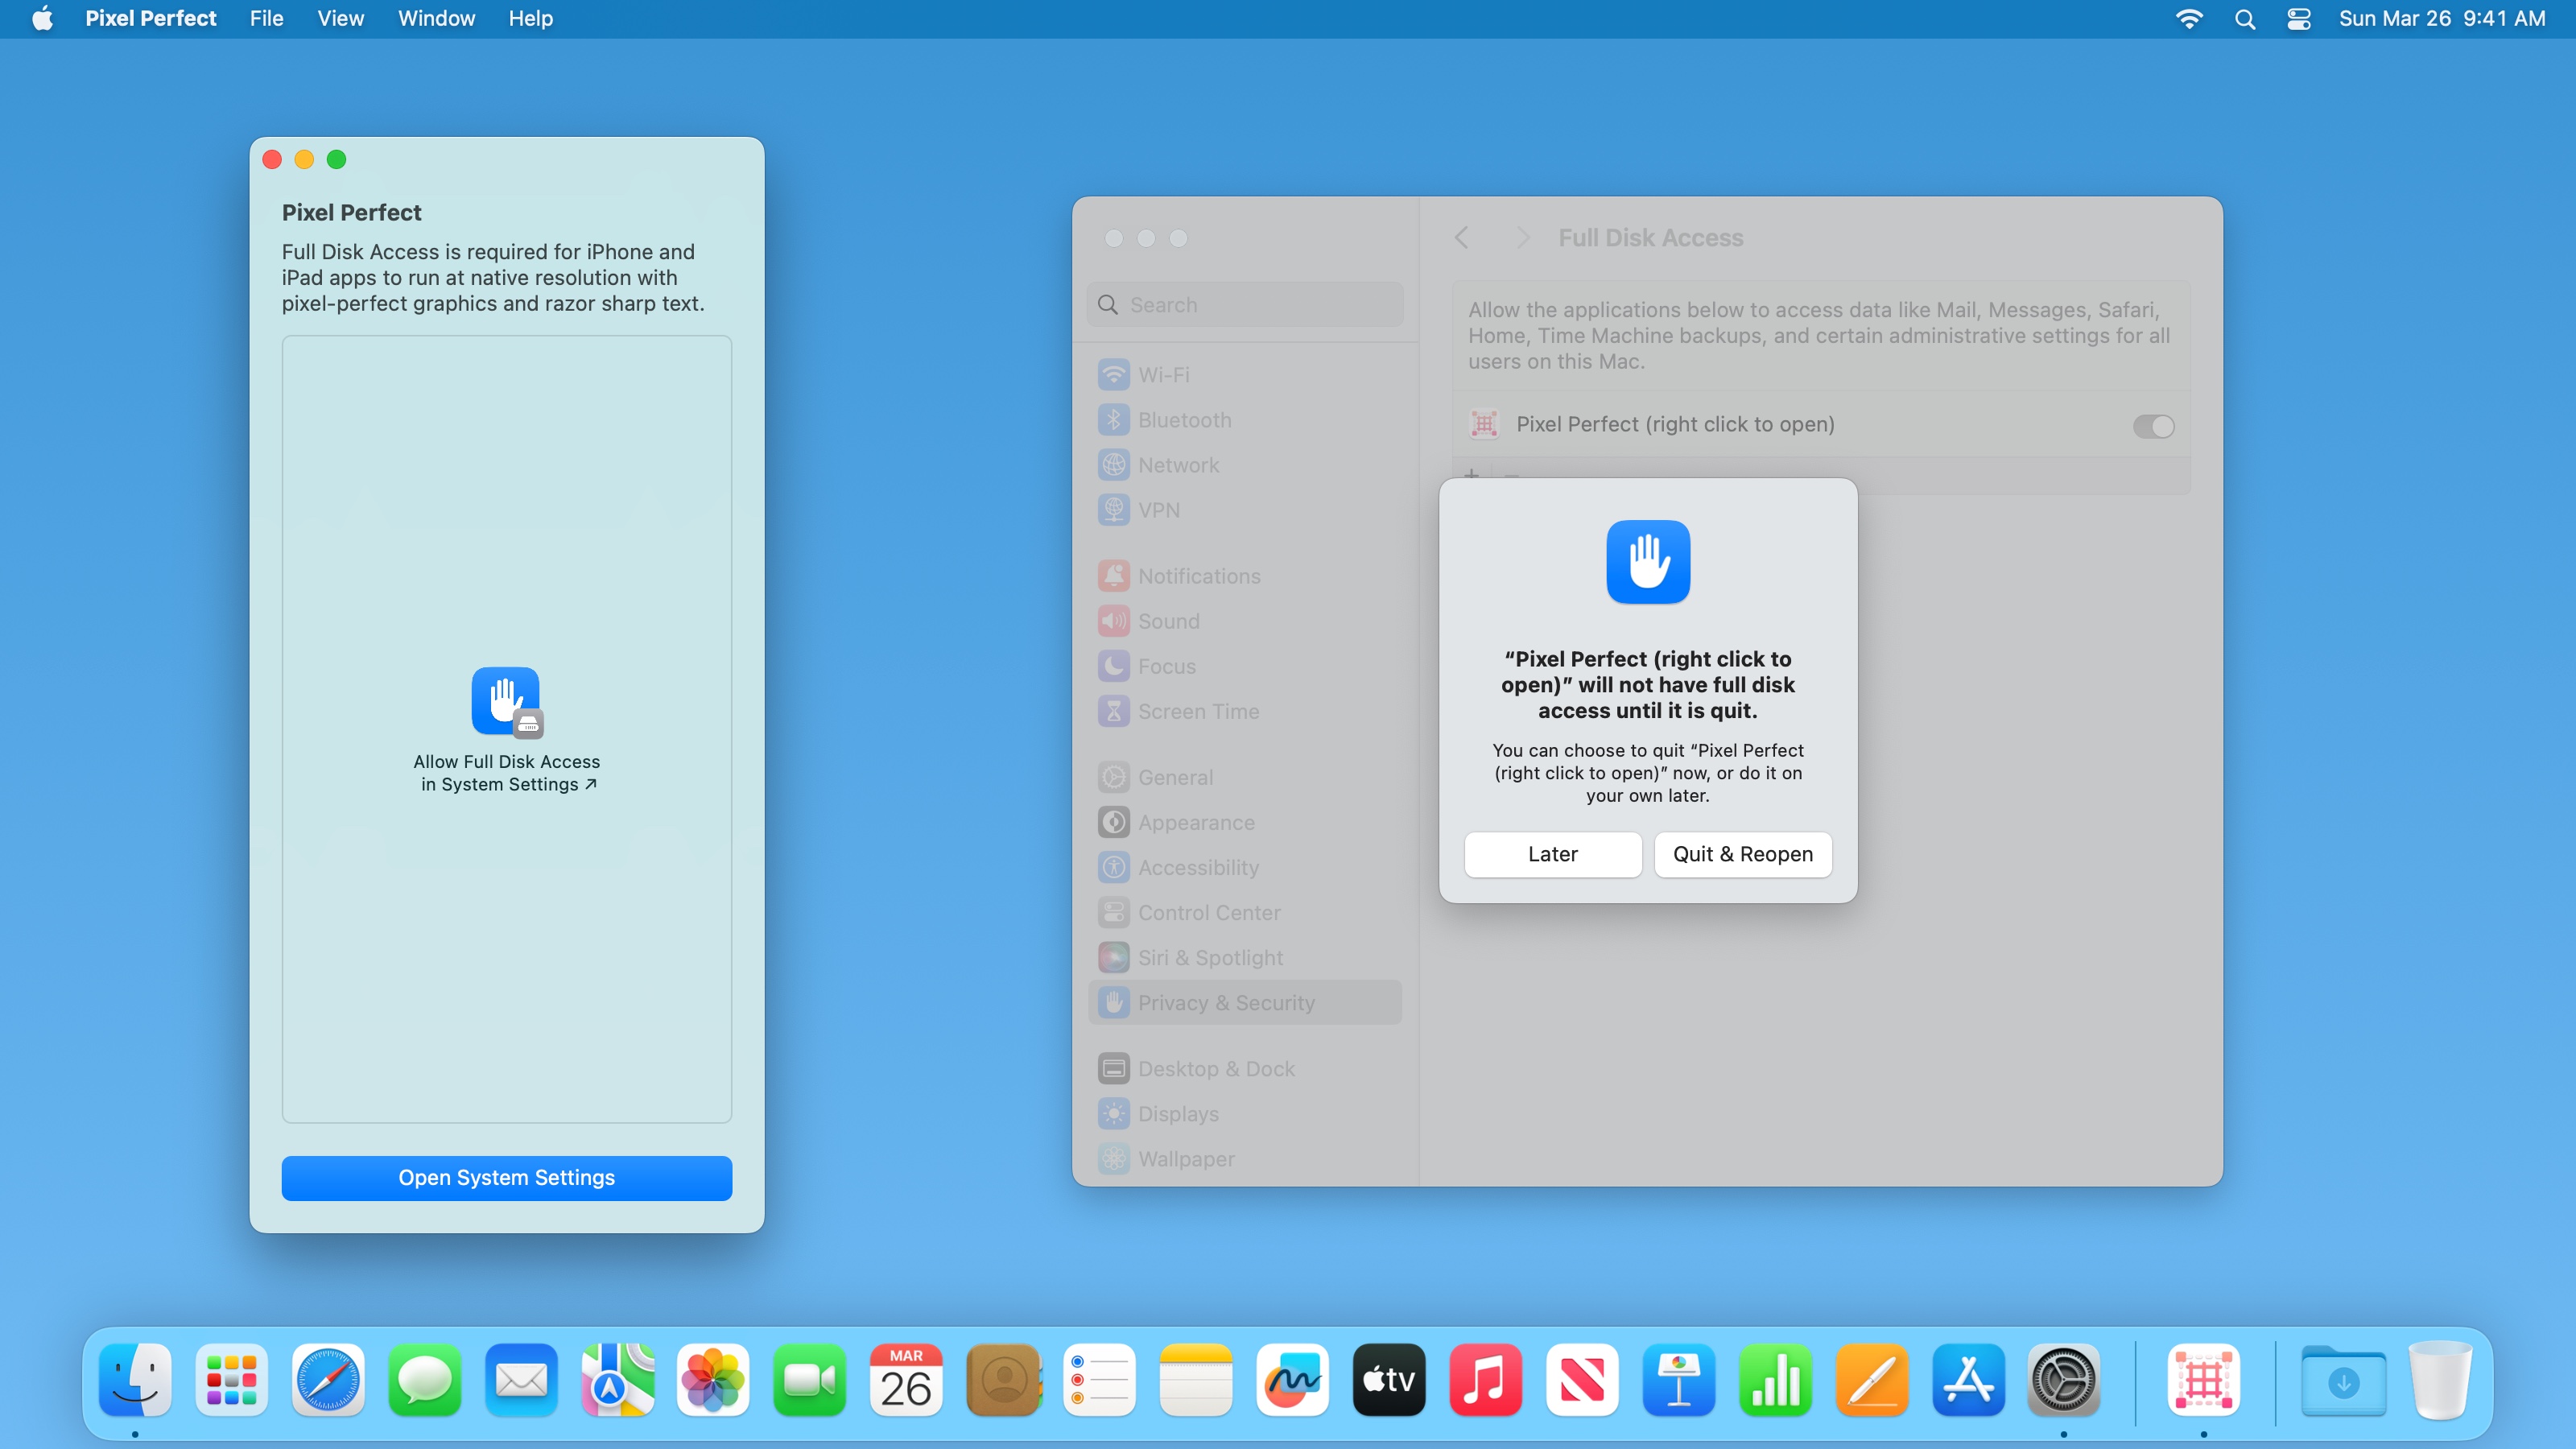Click the System Settings search field

[x=1245, y=305]
